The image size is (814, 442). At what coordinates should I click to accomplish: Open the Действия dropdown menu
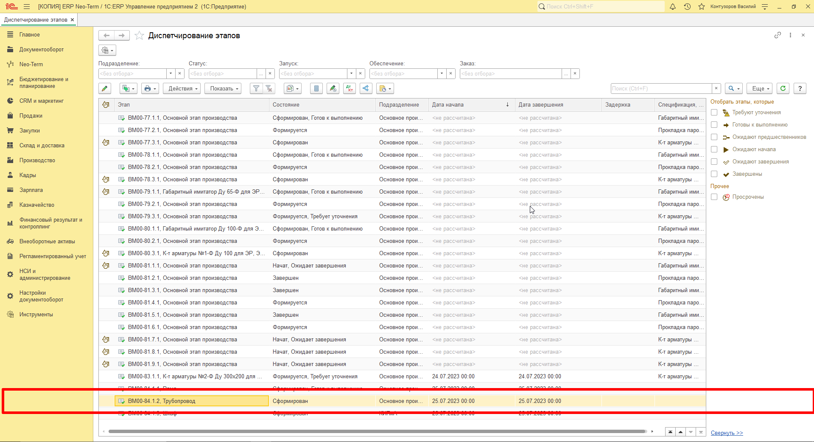(182, 88)
